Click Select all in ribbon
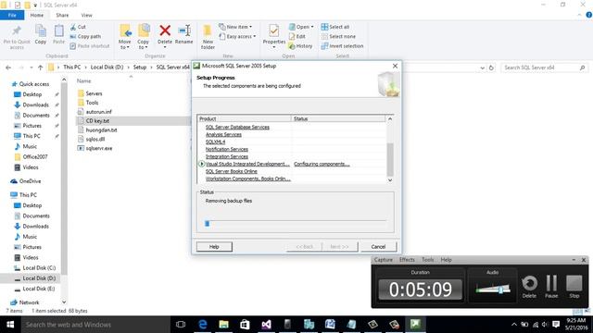The image size is (593, 333). tap(335, 27)
